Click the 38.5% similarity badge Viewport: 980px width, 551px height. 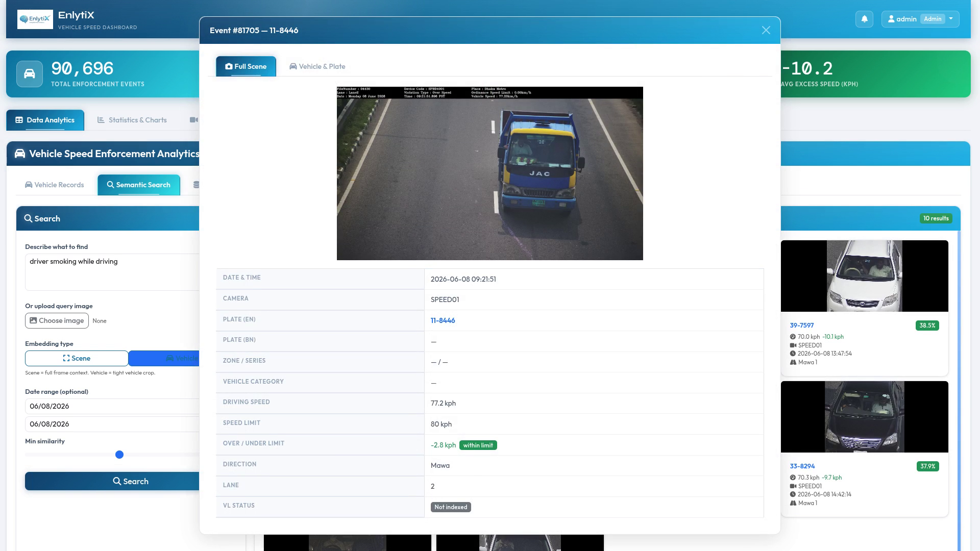click(x=927, y=325)
